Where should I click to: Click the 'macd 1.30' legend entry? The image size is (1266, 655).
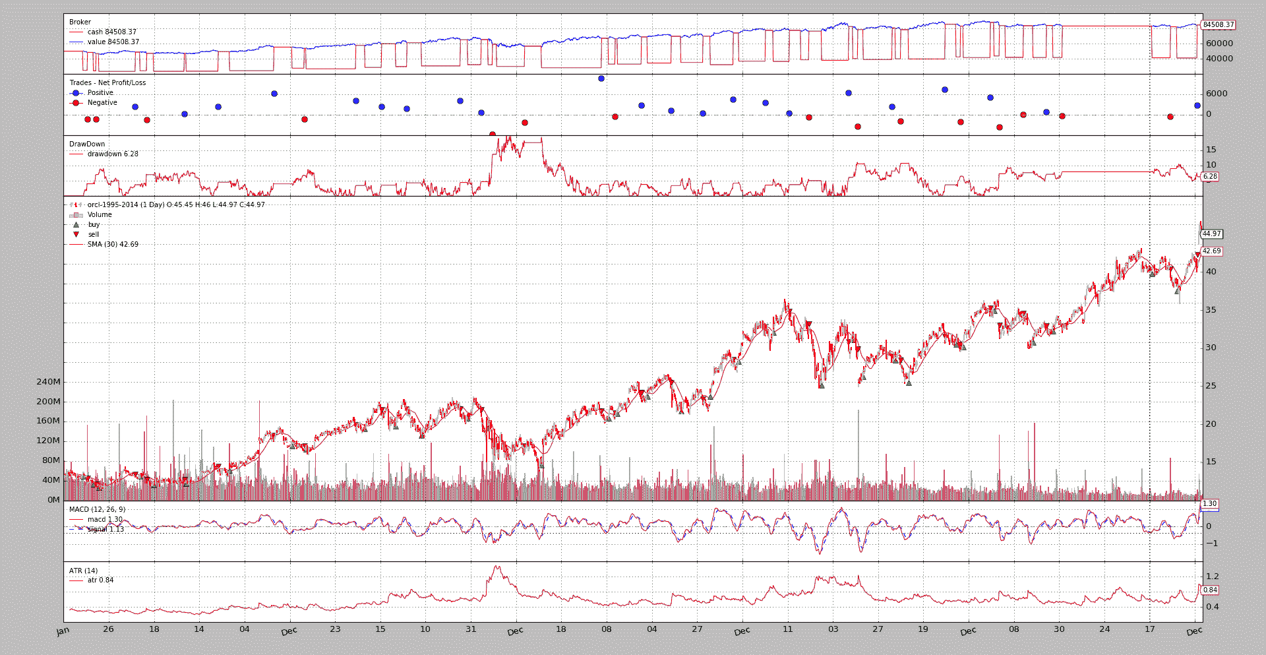point(105,519)
